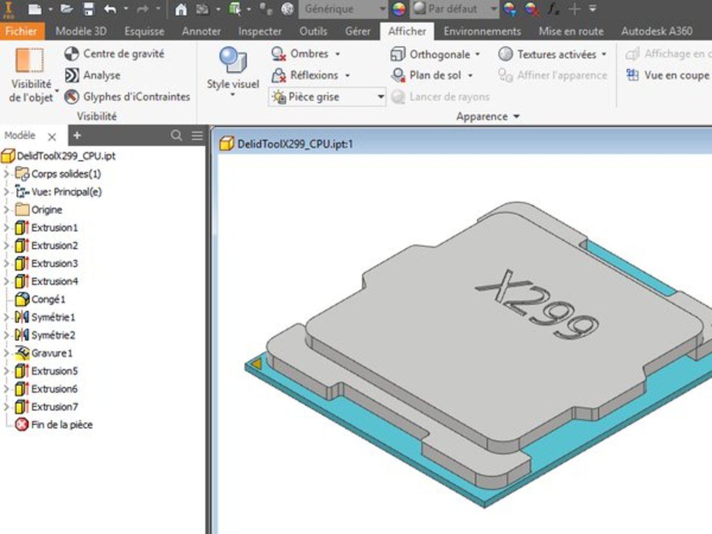Screen dimensions: 712x534
Task: Toggle Ombres shadows option
Action: (299, 54)
